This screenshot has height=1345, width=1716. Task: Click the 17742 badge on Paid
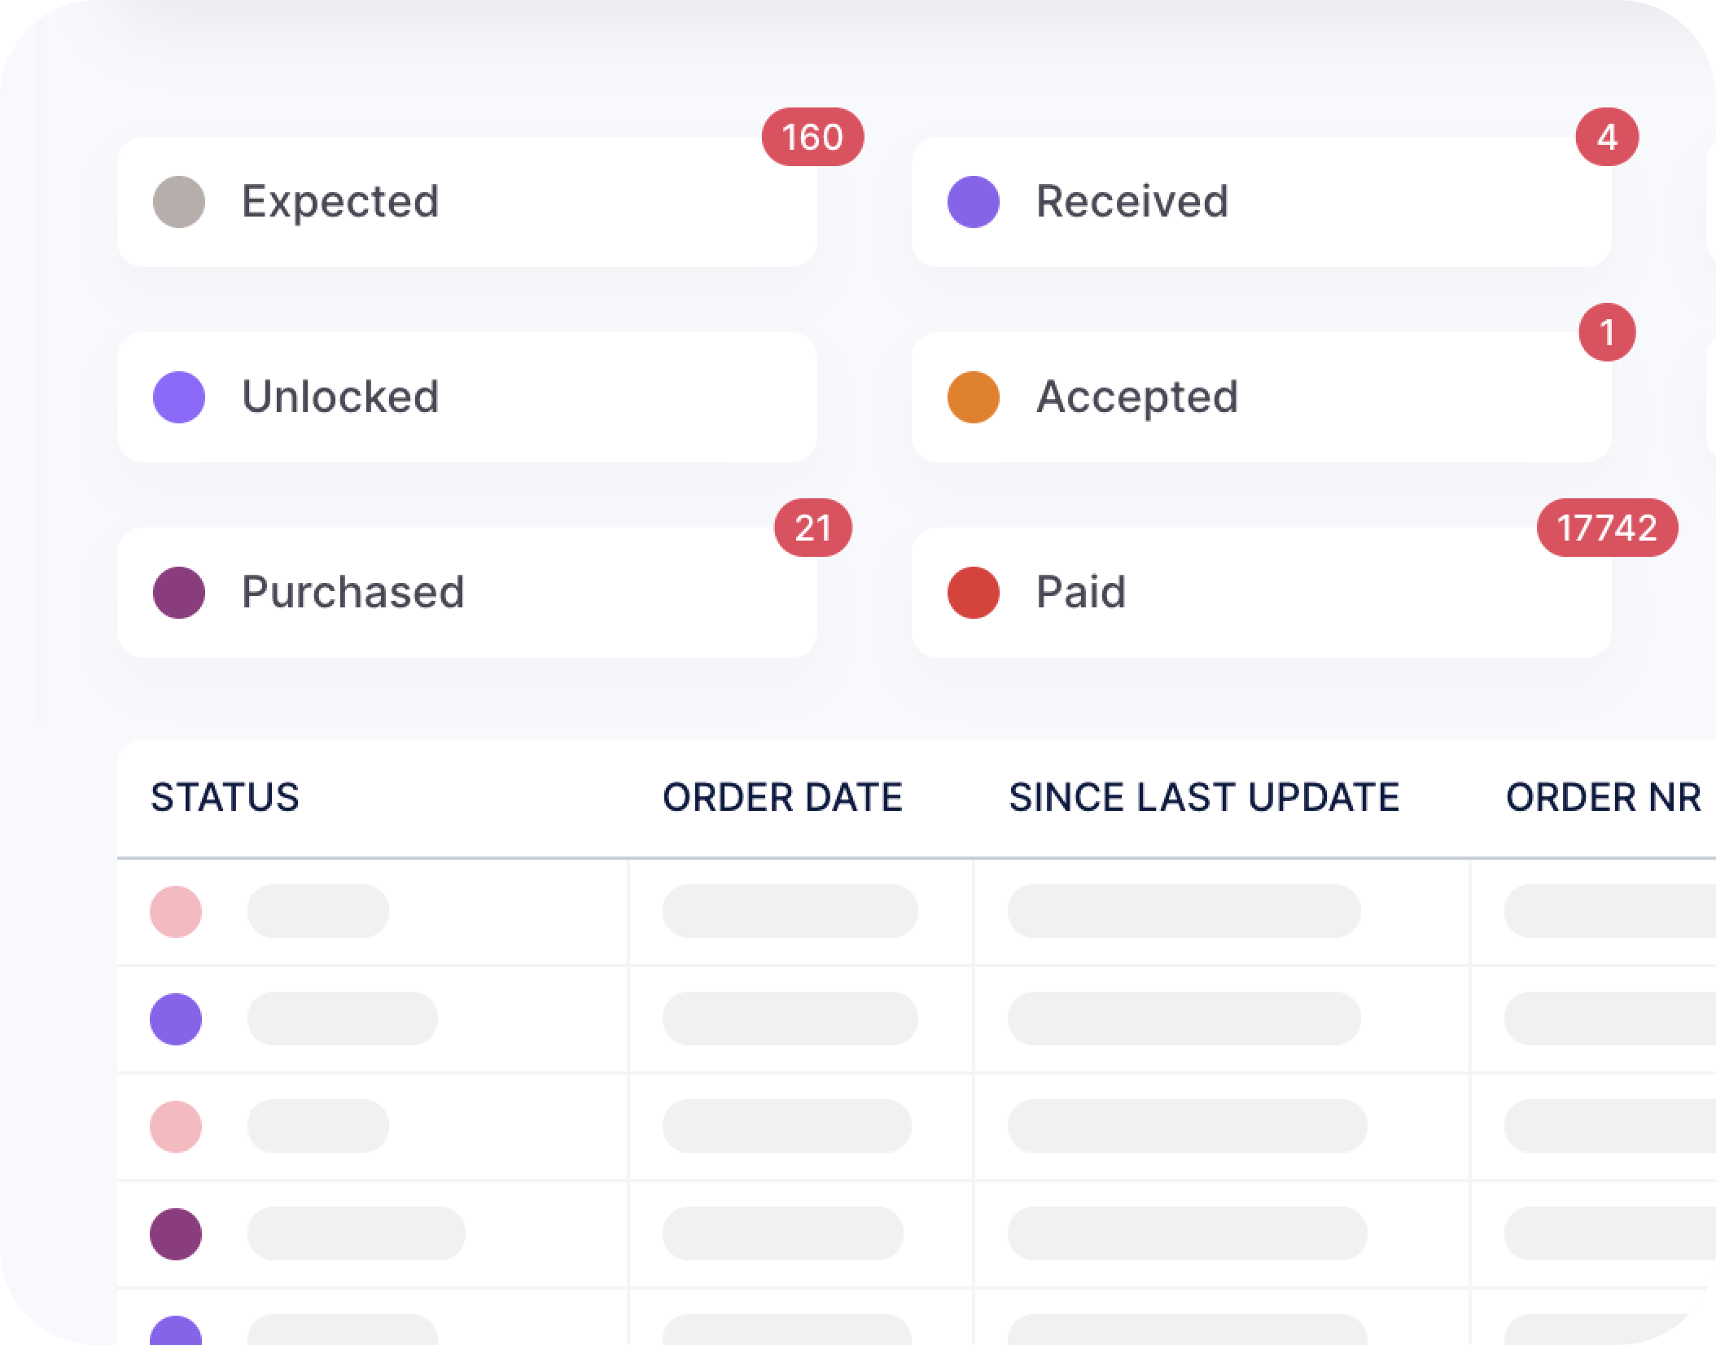click(1607, 528)
